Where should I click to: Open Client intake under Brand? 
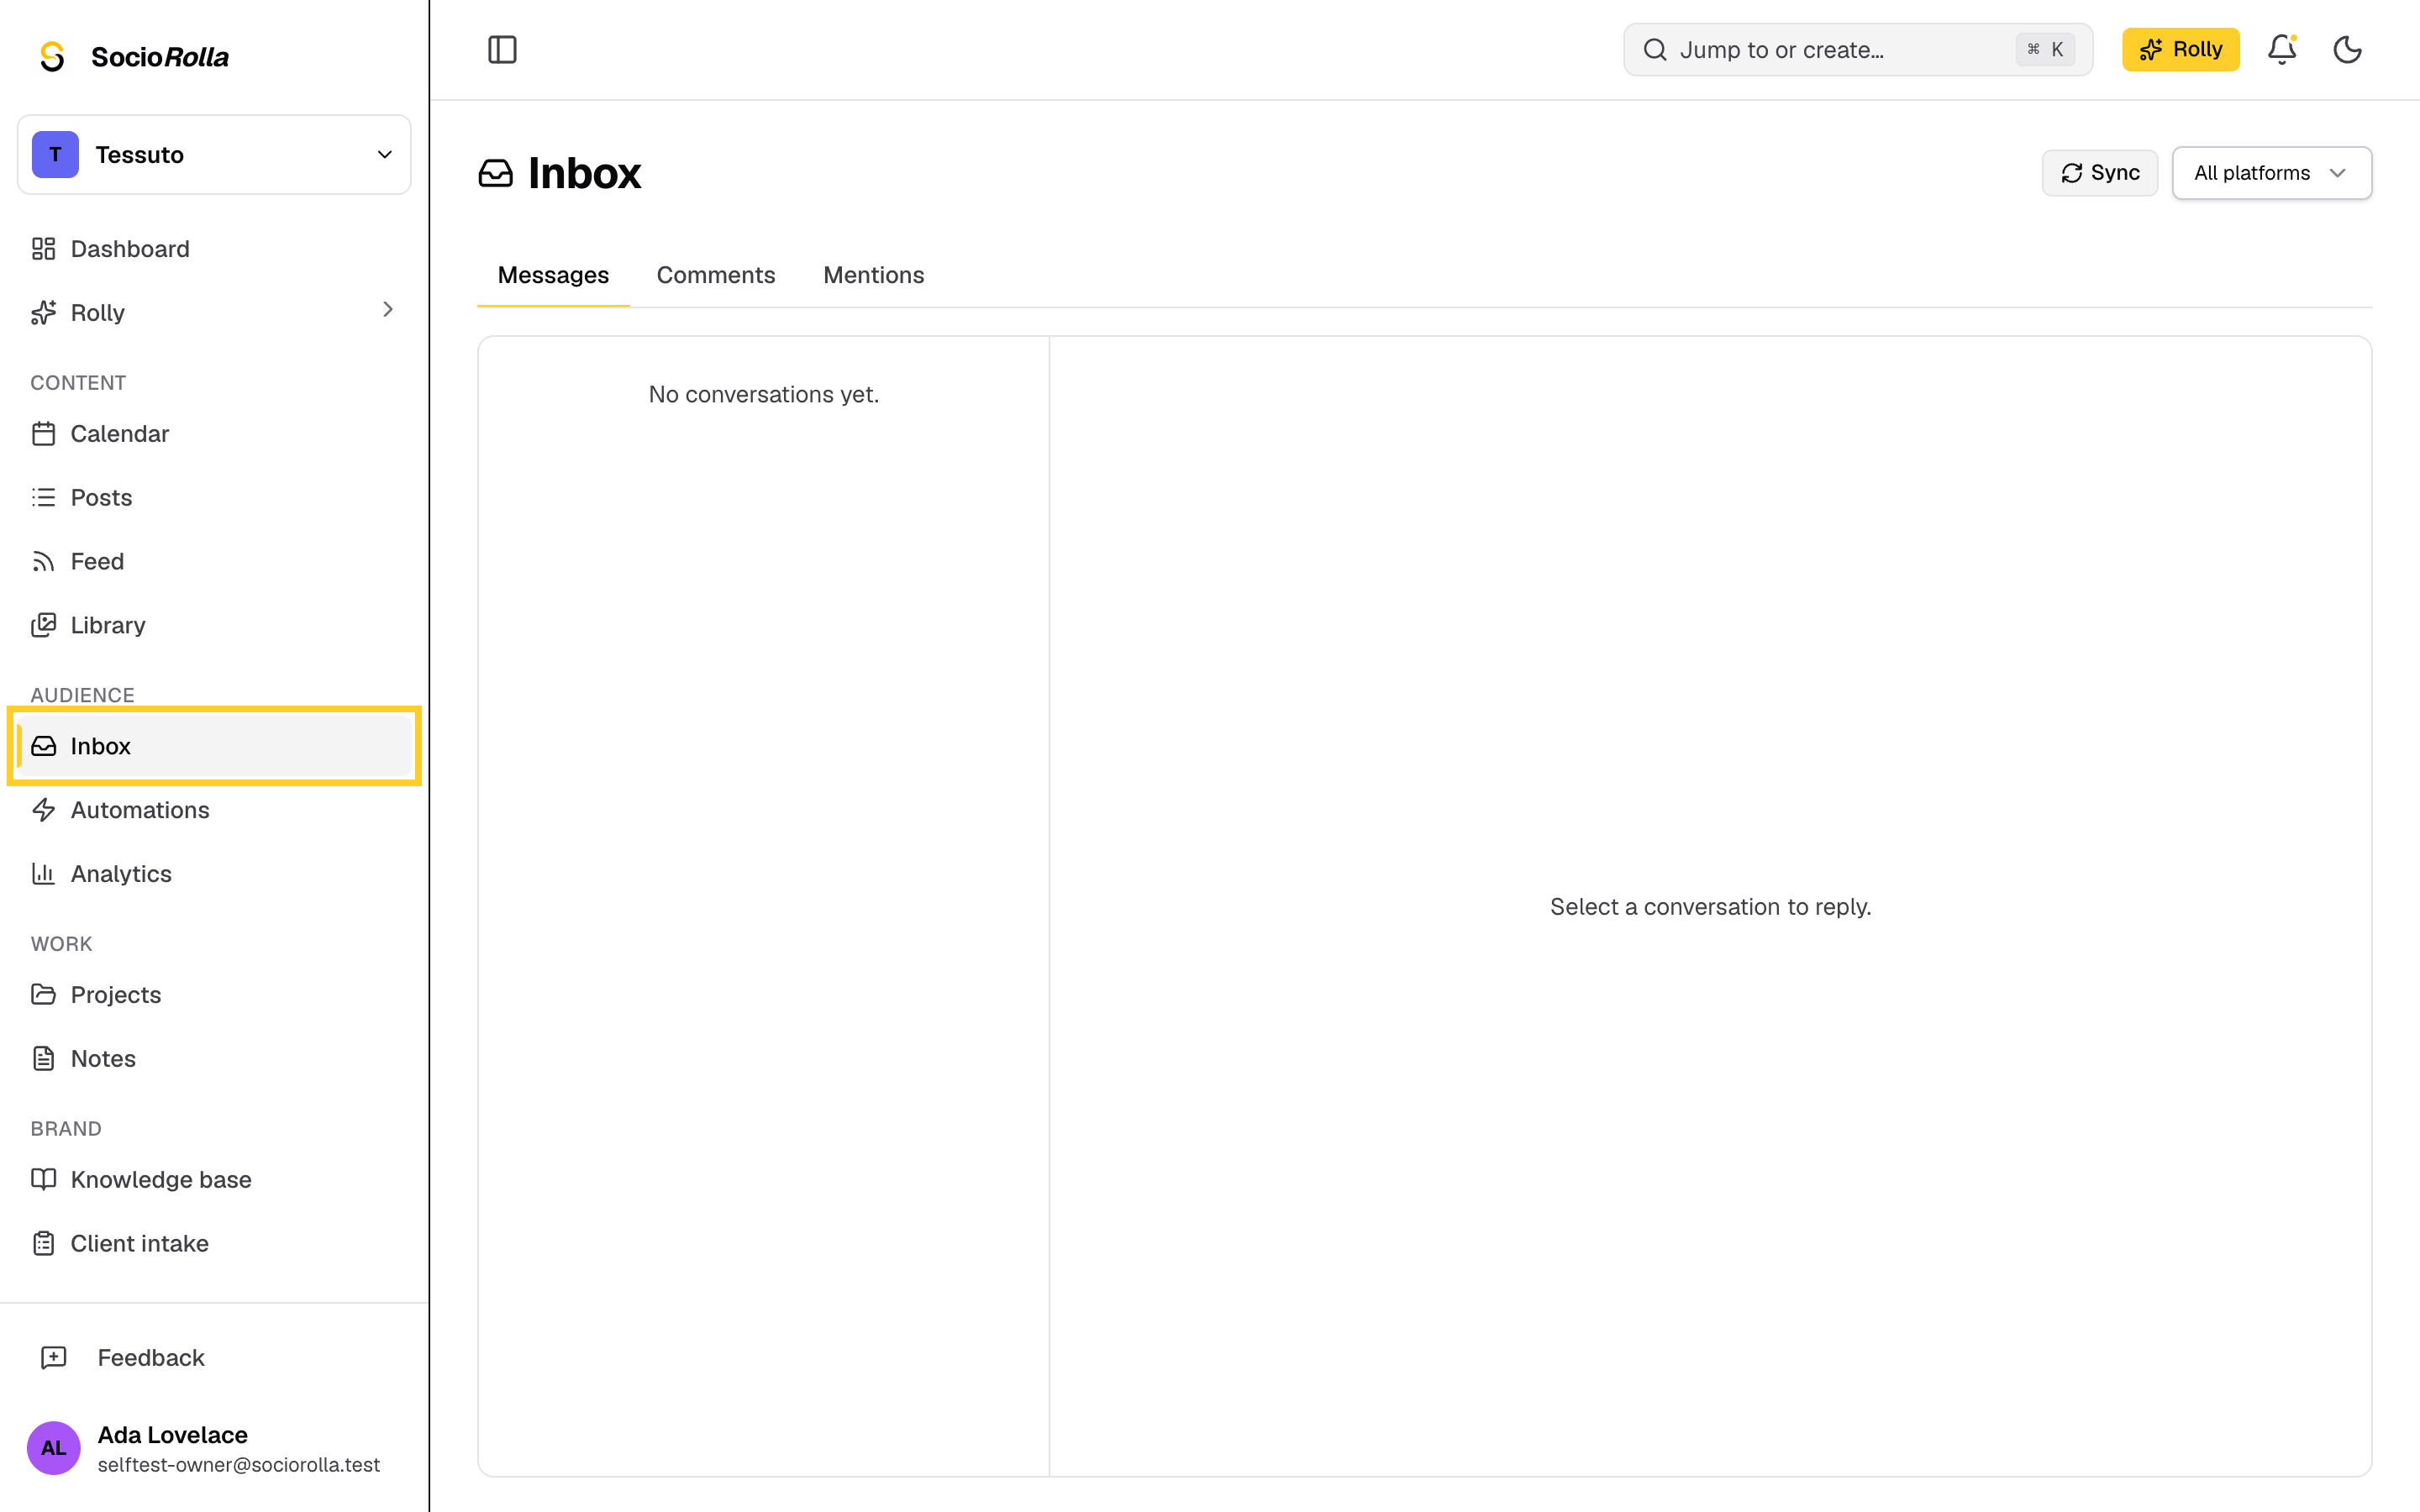[x=214, y=1243]
